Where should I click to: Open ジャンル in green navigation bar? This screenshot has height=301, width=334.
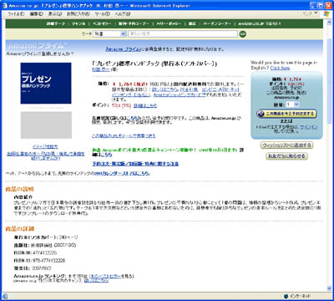[x=78, y=24]
